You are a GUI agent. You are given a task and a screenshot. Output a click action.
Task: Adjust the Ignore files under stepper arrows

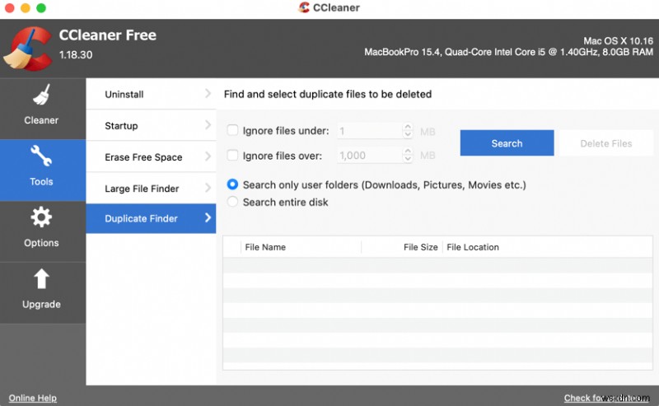[407, 131]
